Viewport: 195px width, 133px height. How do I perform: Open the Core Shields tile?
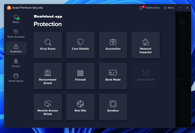click(80, 45)
